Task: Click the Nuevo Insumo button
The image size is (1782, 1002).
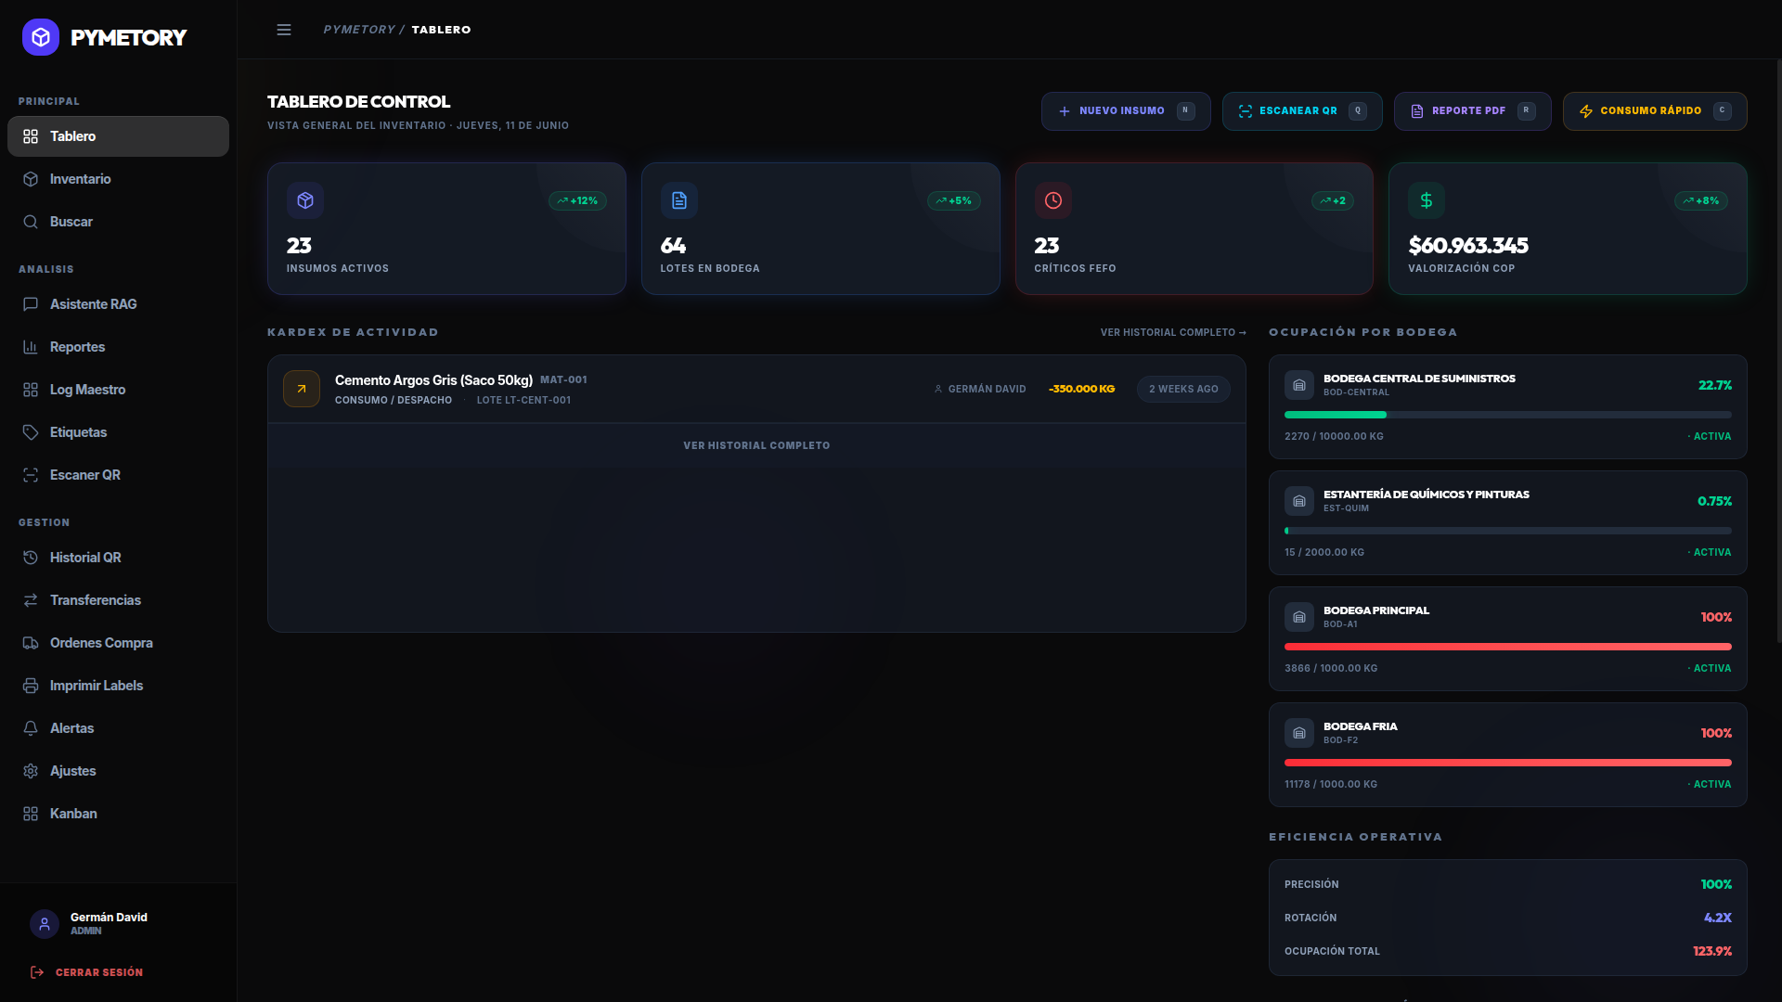Action: tap(1126, 111)
